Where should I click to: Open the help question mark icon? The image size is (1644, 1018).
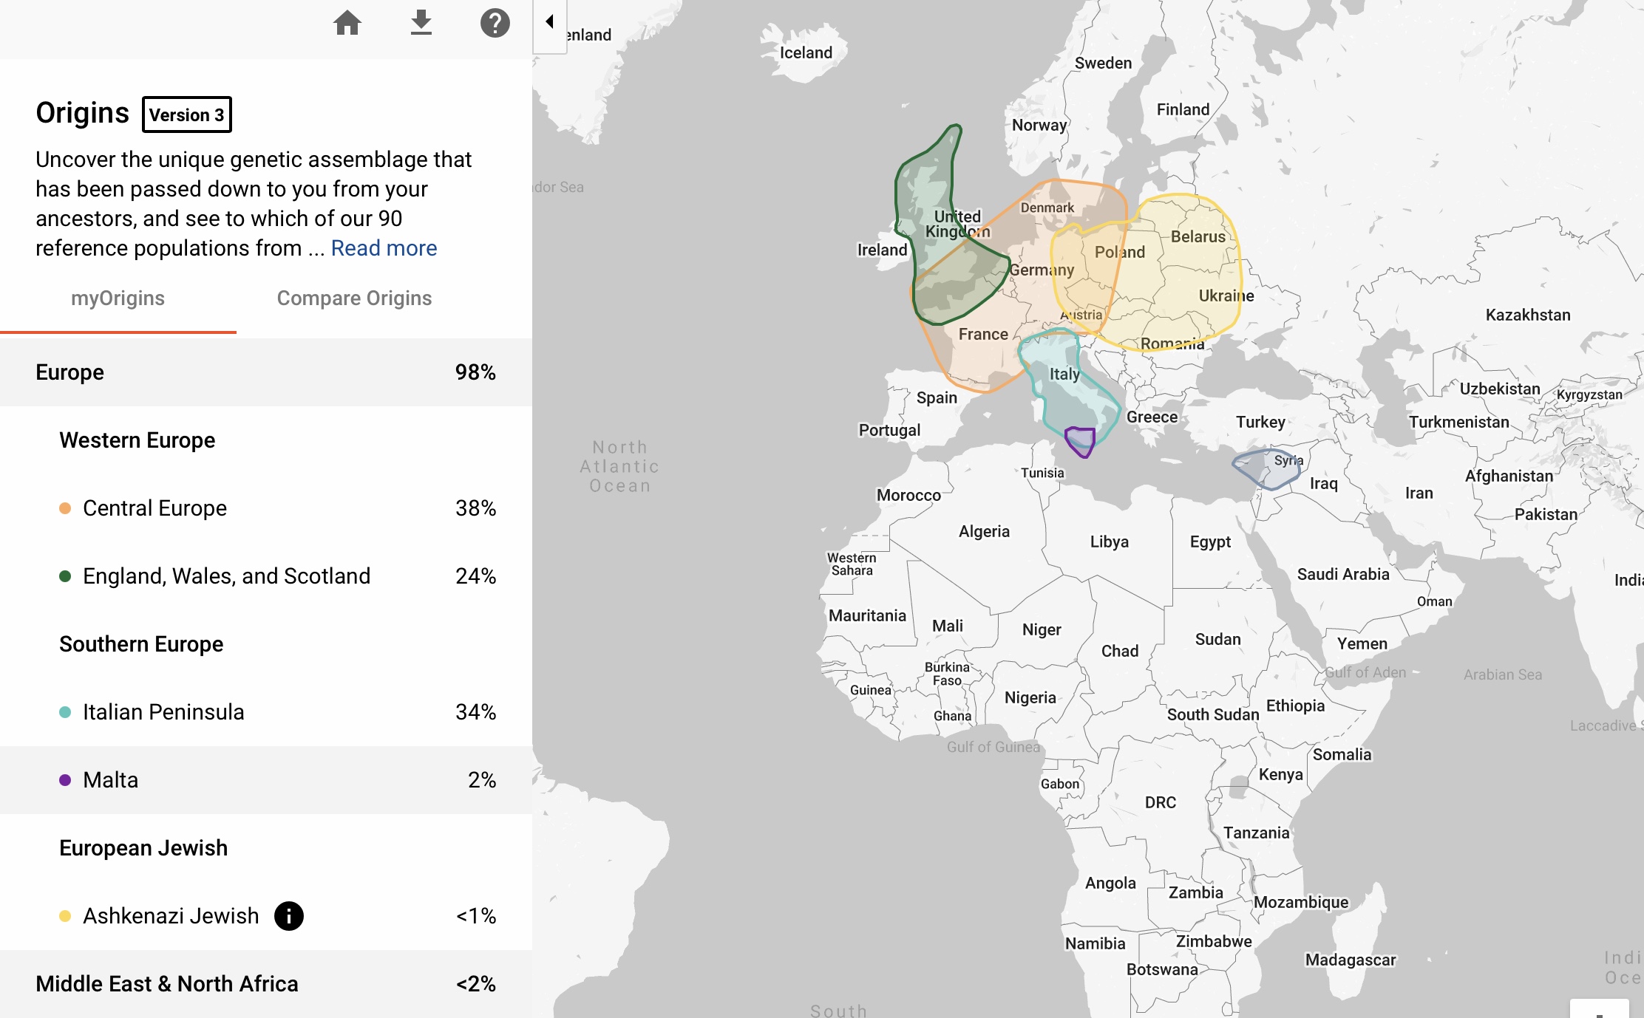click(x=495, y=24)
